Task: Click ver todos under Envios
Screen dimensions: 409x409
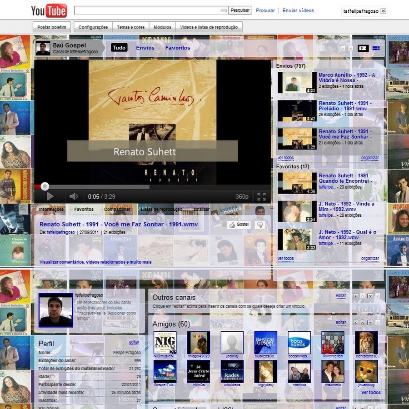Action: [285, 158]
